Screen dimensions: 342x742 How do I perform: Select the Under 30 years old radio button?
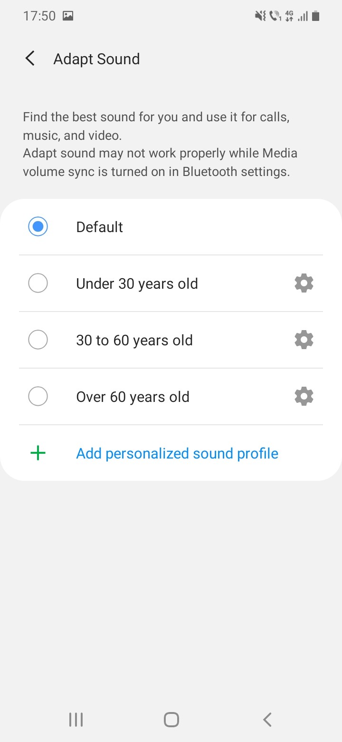[38, 283]
